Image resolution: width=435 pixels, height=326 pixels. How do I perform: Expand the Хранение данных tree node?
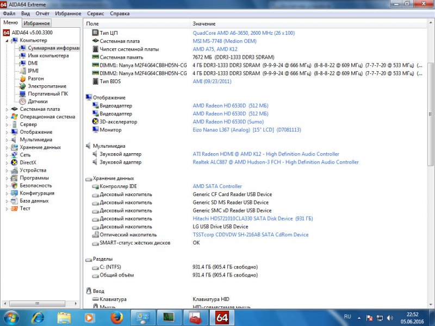point(7,147)
